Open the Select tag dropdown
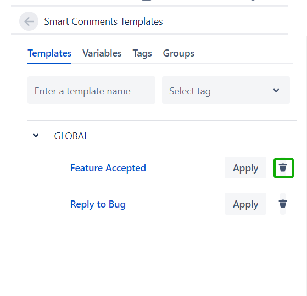Screen dimensions: 307x296 (226, 90)
